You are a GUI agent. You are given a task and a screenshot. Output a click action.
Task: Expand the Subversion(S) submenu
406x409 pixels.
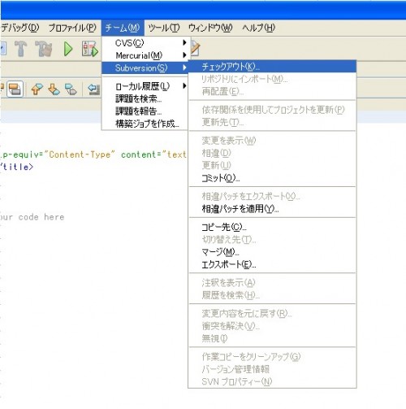pyautogui.click(x=145, y=67)
